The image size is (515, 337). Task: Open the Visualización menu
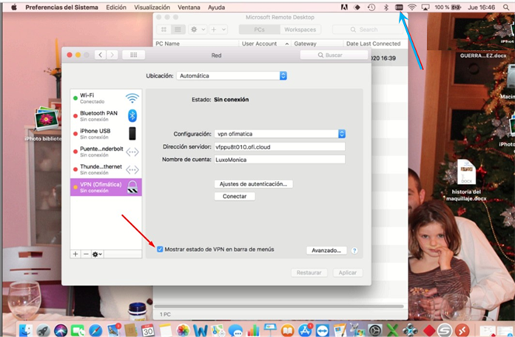[152, 7]
